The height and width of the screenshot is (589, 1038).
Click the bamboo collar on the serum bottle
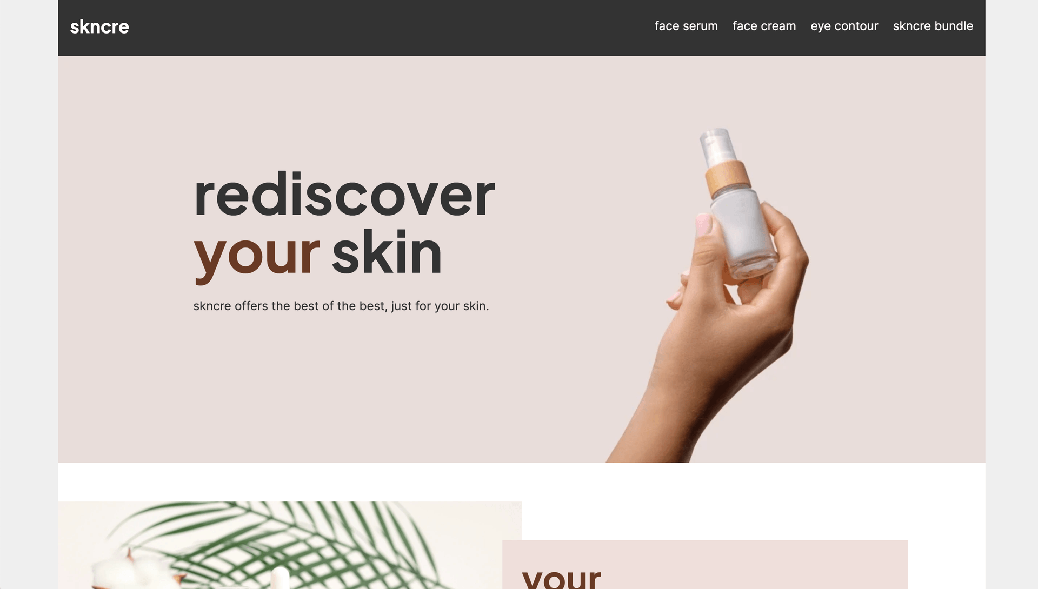(x=728, y=178)
